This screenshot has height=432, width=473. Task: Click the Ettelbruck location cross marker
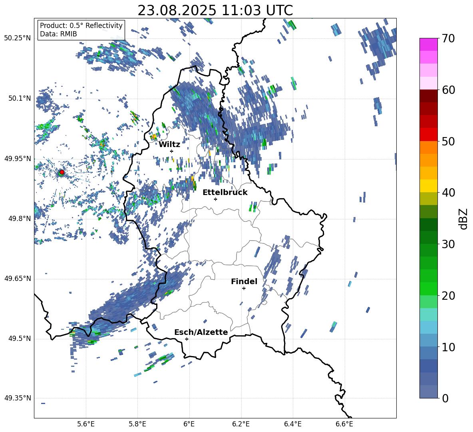pyautogui.click(x=215, y=199)
